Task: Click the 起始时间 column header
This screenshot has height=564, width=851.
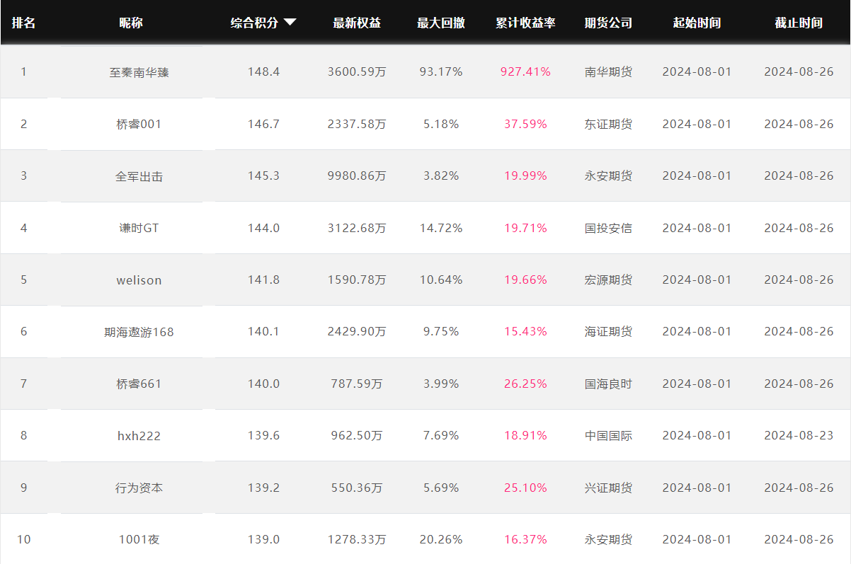Action: [x=697, y=23]
